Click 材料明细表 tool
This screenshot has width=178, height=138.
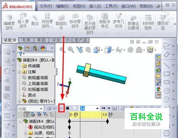pos(148,22)
